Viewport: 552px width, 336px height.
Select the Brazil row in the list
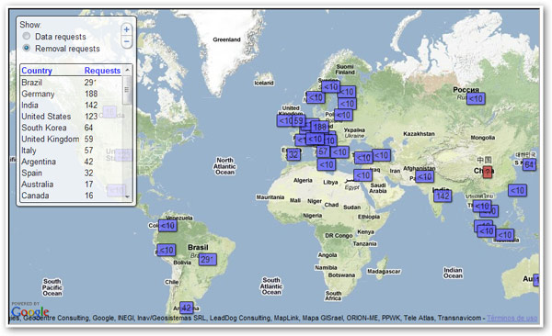click(x=72, y=83)
